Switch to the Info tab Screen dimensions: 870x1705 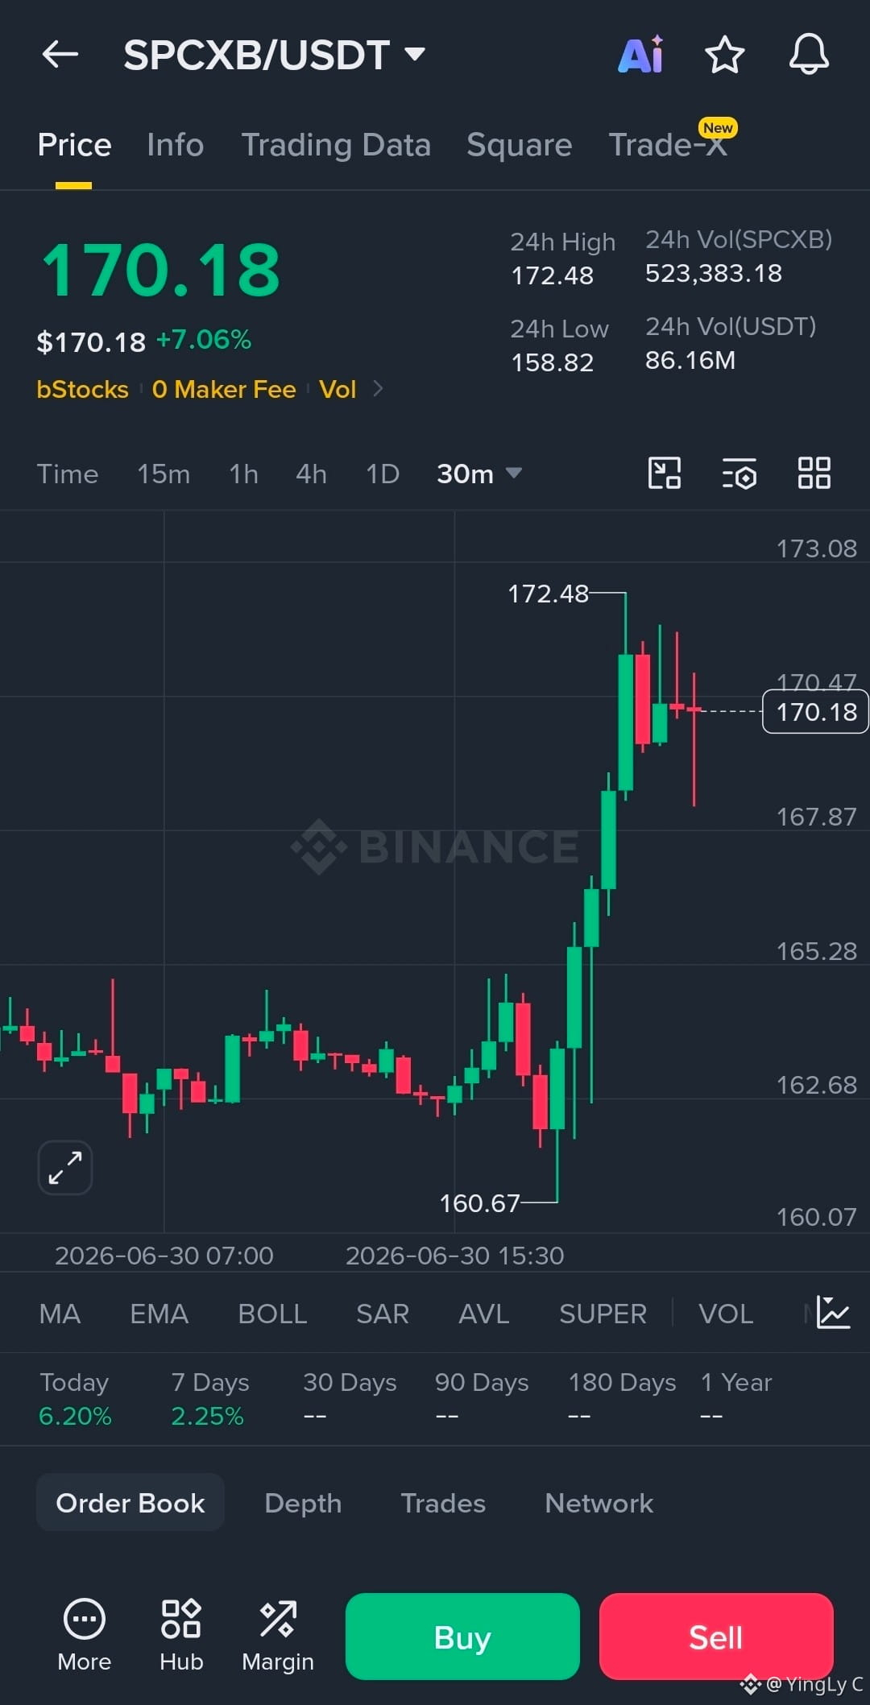coord(175,145)
